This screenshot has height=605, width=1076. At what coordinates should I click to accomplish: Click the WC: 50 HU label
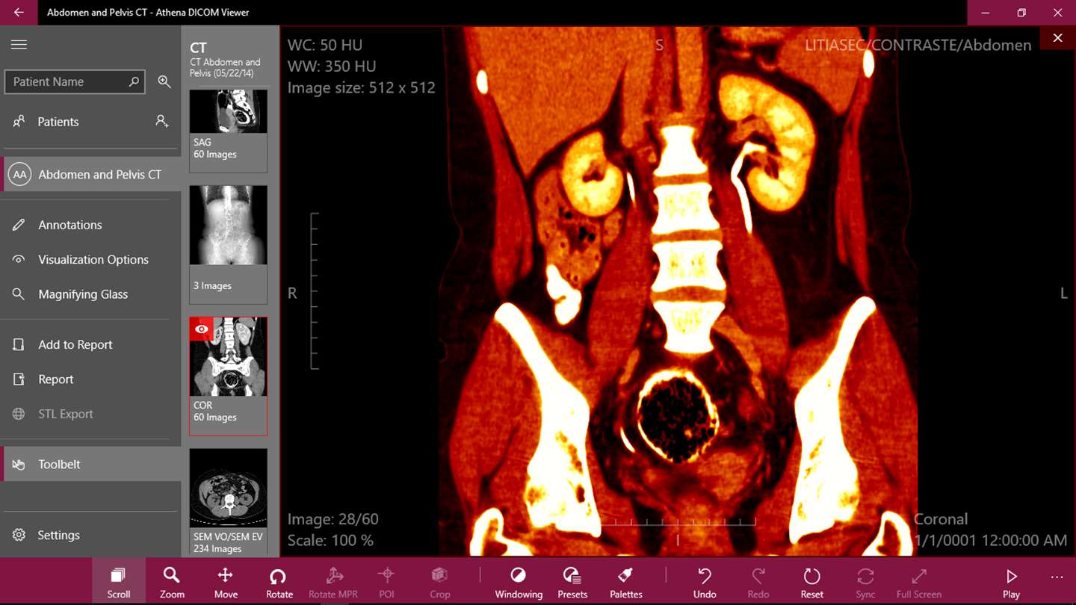pyautogui.click(x=326, y=45)
